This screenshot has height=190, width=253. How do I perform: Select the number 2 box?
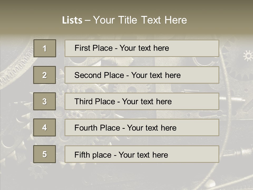[45, 75]
